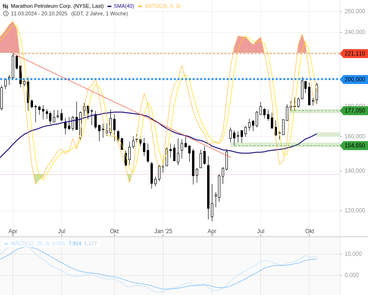Click the Jan '25 label on time axis
This screenshot has width=368, height=295.
pos(163,231)
